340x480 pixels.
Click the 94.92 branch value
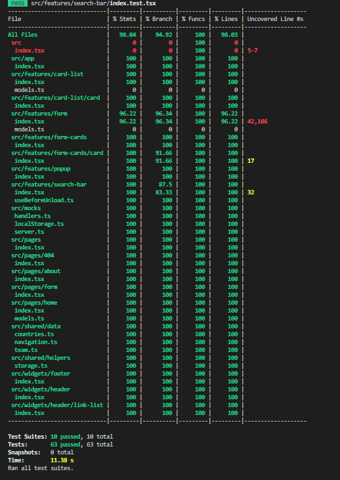pos(163,35)
